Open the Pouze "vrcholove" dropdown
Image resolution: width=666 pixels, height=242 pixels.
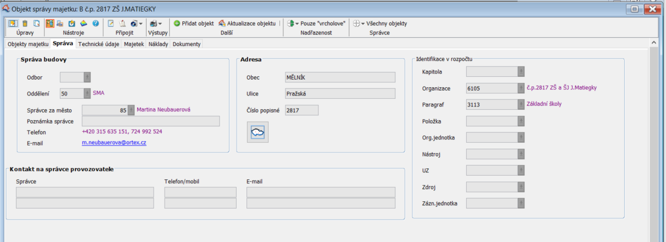pos(315,24)
